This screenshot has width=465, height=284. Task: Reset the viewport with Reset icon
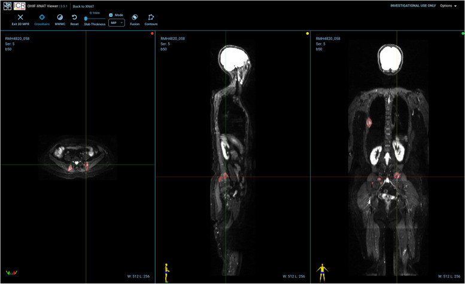click(74, 18)
